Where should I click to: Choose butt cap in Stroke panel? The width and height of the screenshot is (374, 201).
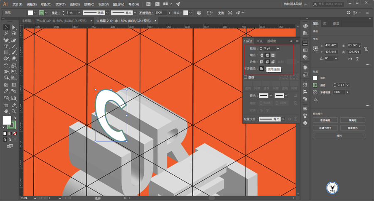click(x=262, y=55)
